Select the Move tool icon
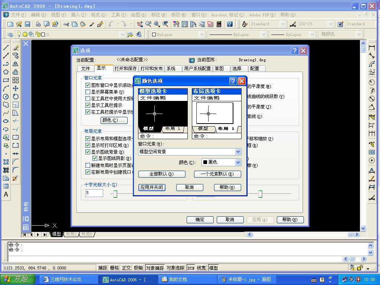The width and height of the screenshot is (380, 285). (16, 88)
